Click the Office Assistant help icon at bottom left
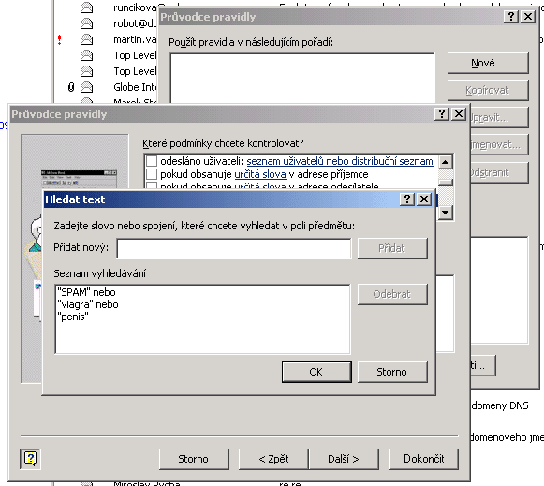This screenshot has width=544, height=486. point(31,459)
